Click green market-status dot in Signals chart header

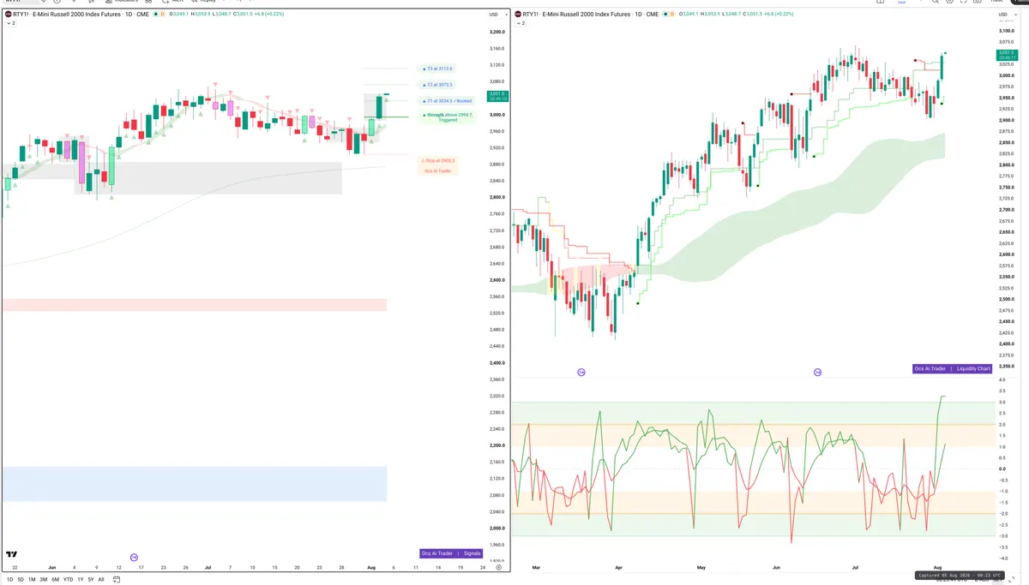pyautogui.click(x=156, y=15)
